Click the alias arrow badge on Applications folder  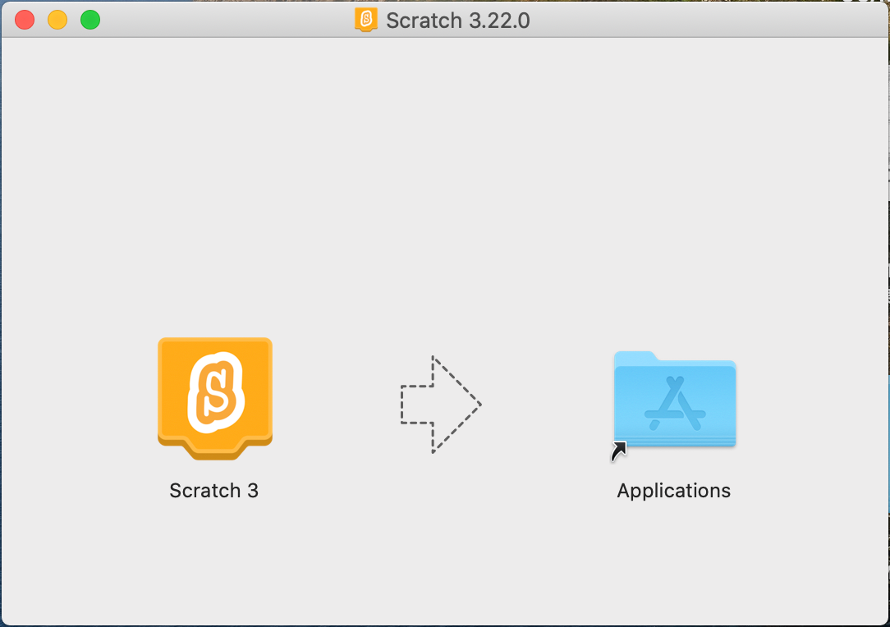[x=619, y=451]
